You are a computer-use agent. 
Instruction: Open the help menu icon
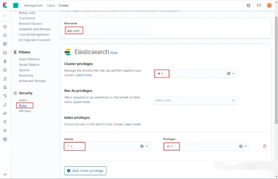click(x=248, y=6)
